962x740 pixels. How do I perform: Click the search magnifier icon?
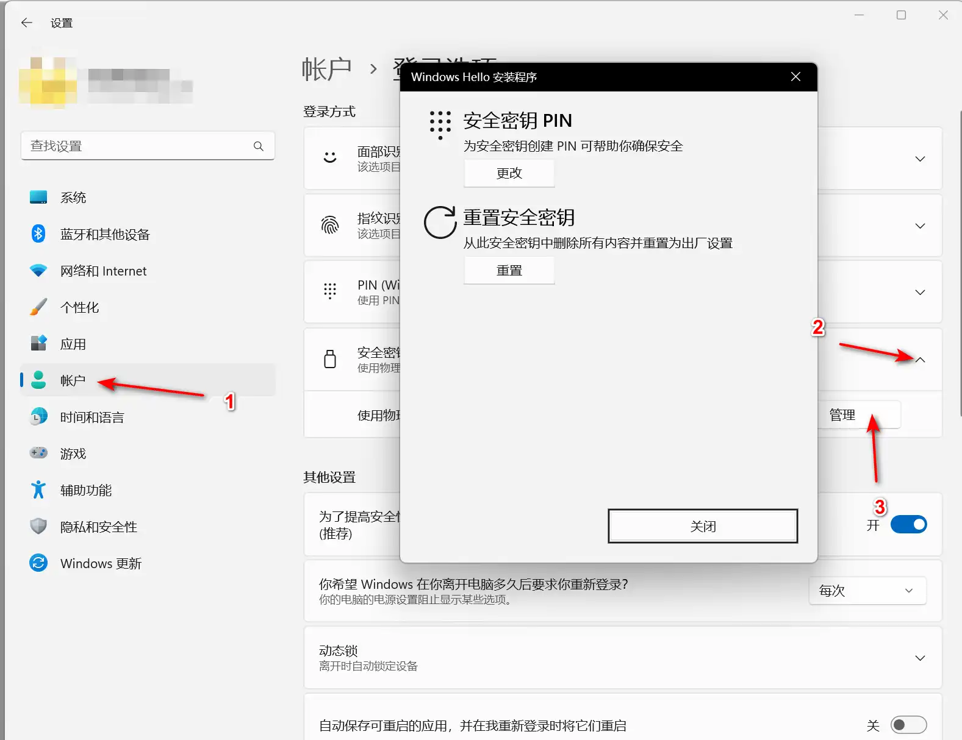259,146
